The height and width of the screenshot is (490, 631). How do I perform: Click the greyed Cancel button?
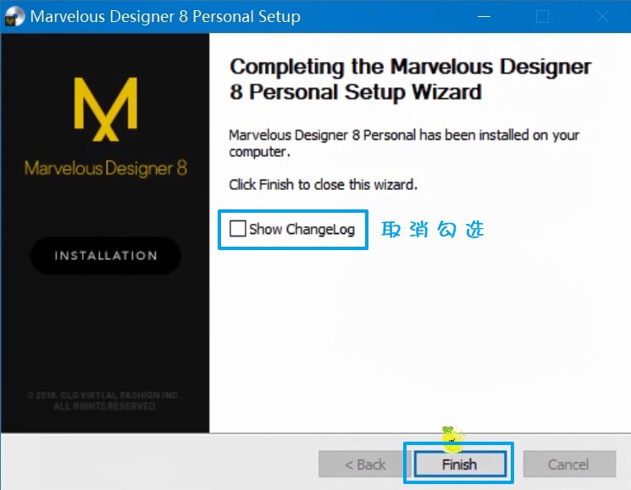click(x=569, y=465)
